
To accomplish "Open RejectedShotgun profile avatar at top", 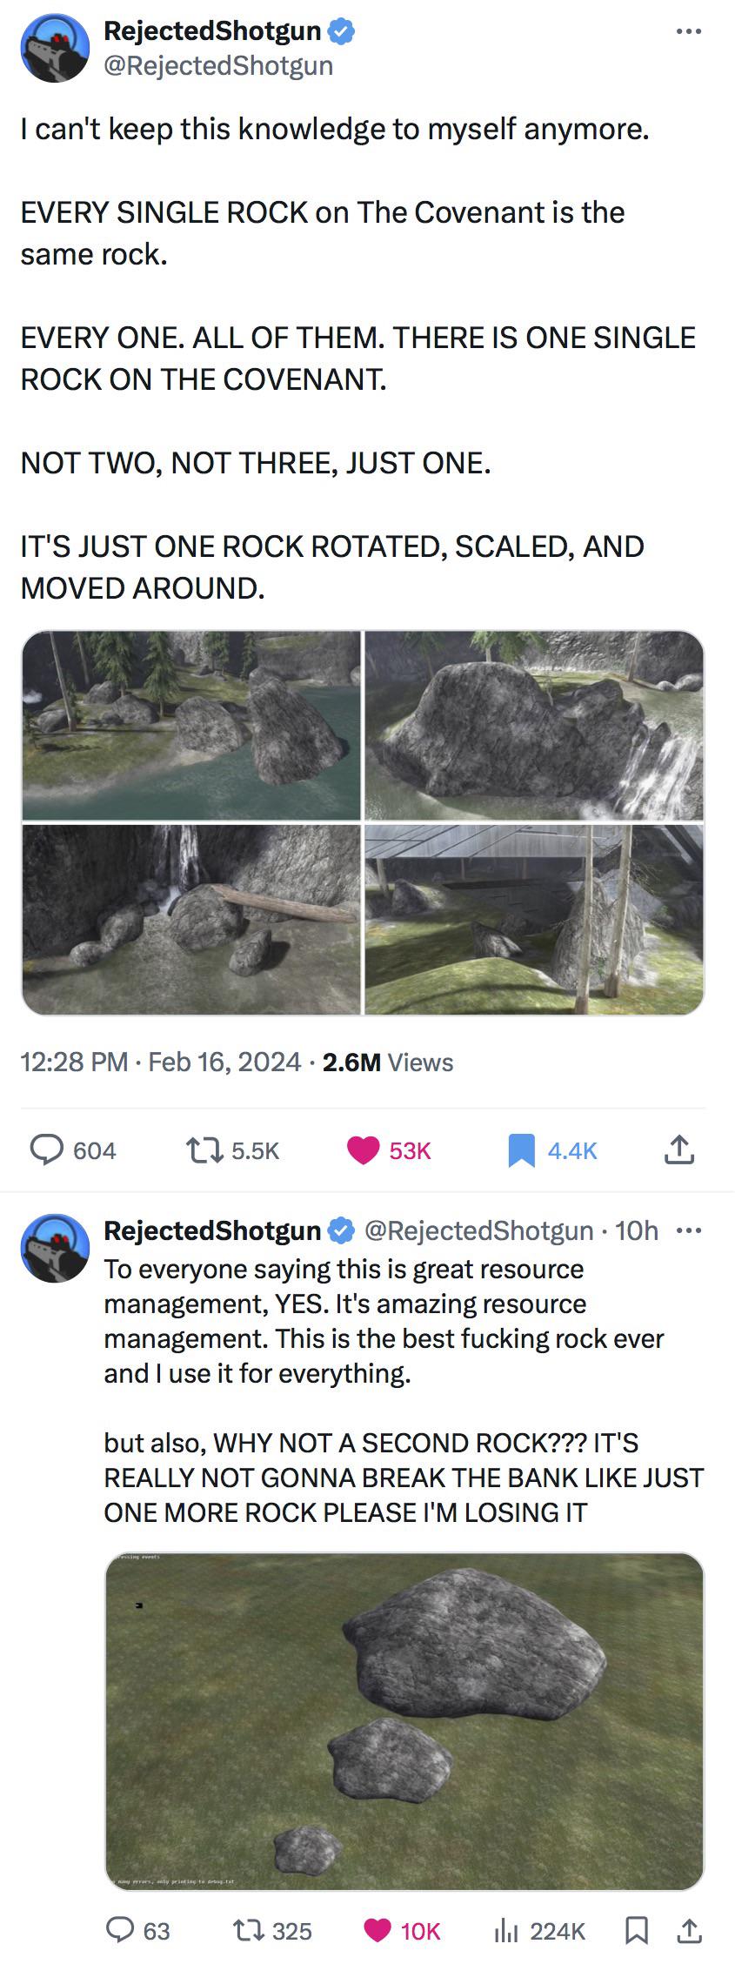I will [x=56, y=49].
